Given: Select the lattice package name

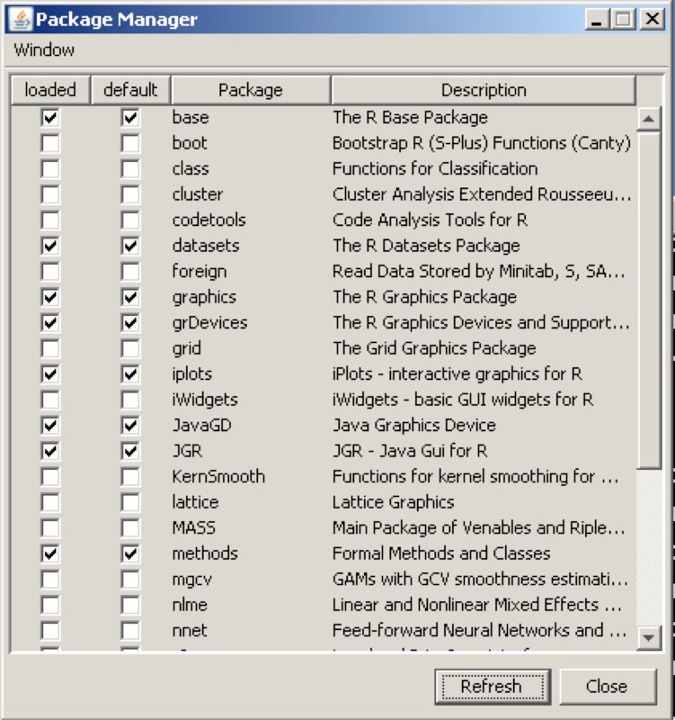Looking at the screenshot, I should click(x=195, y=503).
